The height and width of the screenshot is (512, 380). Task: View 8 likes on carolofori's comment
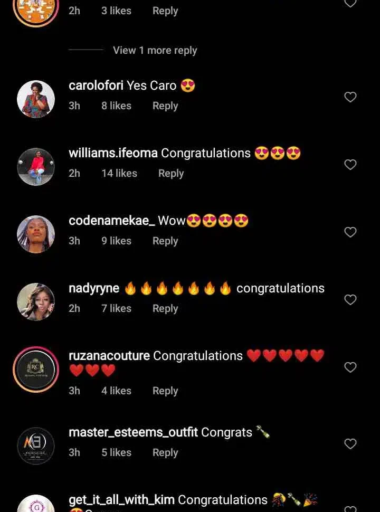(x=116, y=106)
